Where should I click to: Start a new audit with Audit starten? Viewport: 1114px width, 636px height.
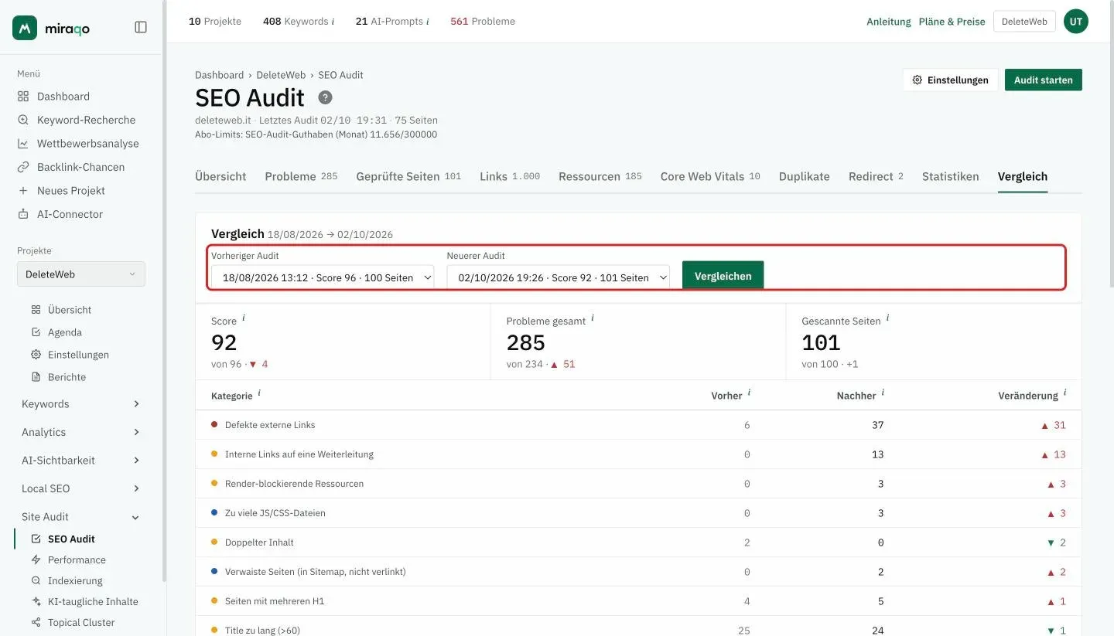(1043, 80)
